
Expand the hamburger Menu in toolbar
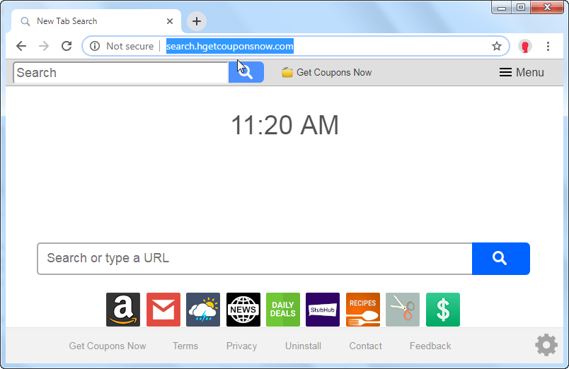522,72
